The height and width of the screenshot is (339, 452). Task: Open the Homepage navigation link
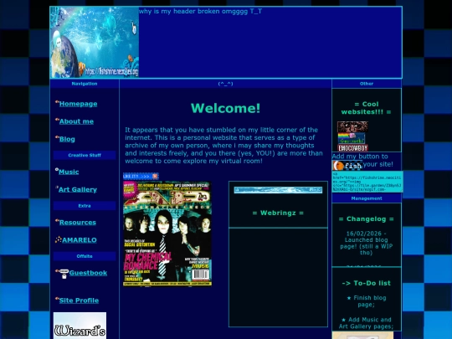coord(78,104)
